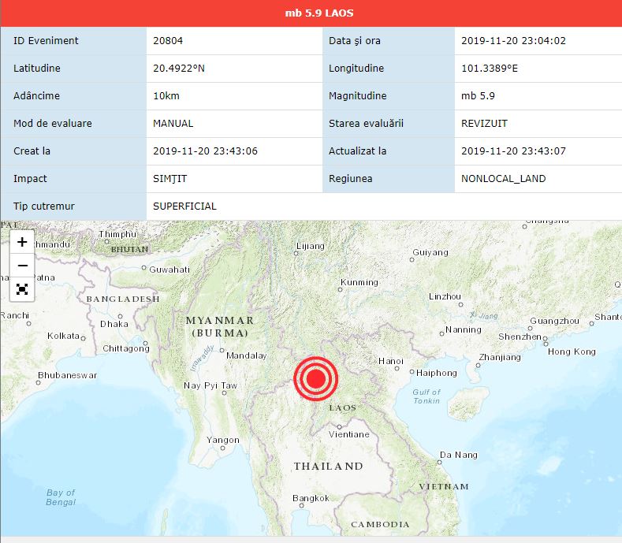Click the Kunming city label
This screenshot has height=543, width=622.
359,283
